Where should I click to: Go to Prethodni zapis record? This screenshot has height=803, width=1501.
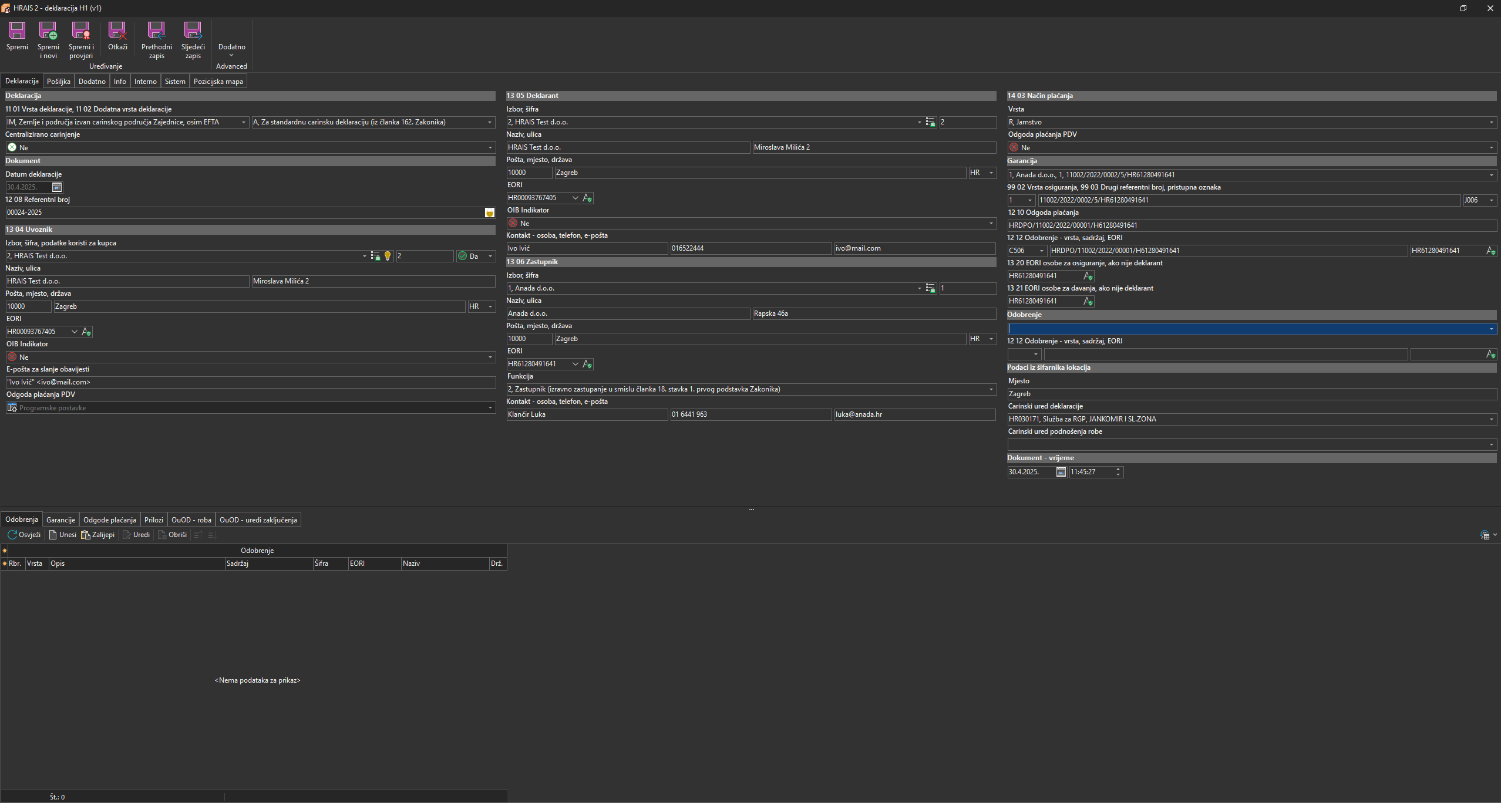coord(156,32)
